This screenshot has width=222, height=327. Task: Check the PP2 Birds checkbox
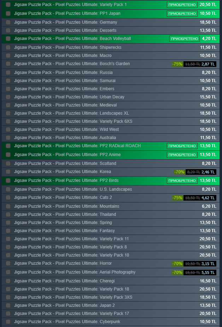pos(8,180)
